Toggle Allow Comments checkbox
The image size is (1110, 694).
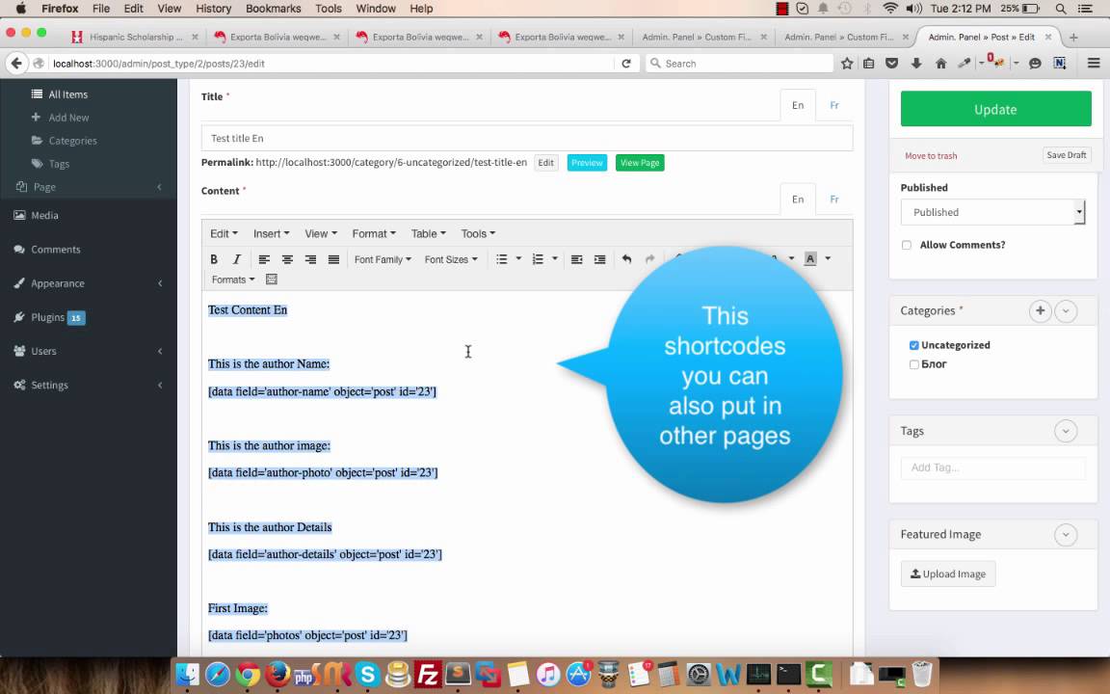(x=906, y=245)
